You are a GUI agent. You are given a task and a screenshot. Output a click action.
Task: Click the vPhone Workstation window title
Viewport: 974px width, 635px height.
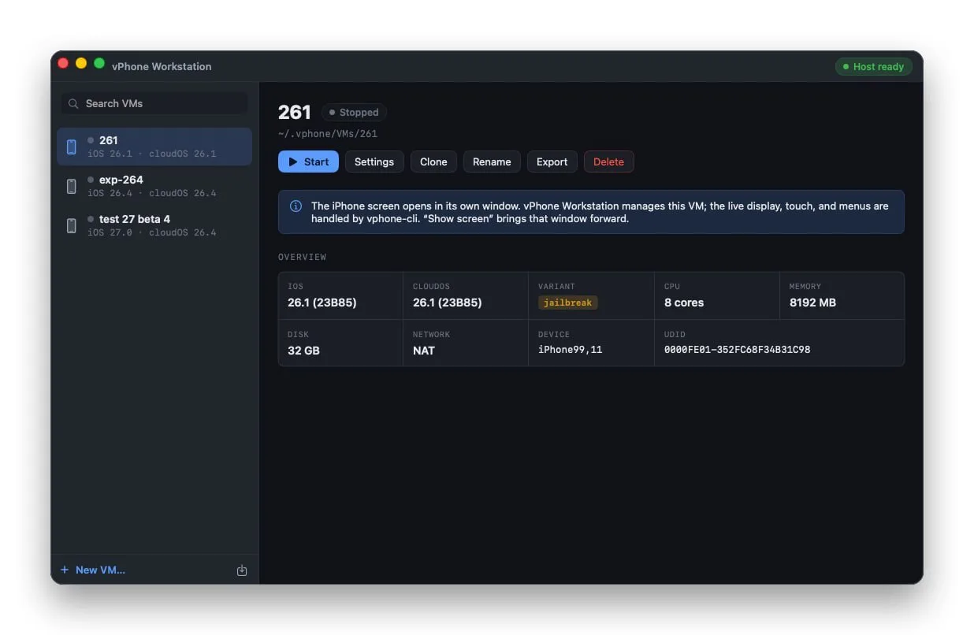[x=162, y=67]
